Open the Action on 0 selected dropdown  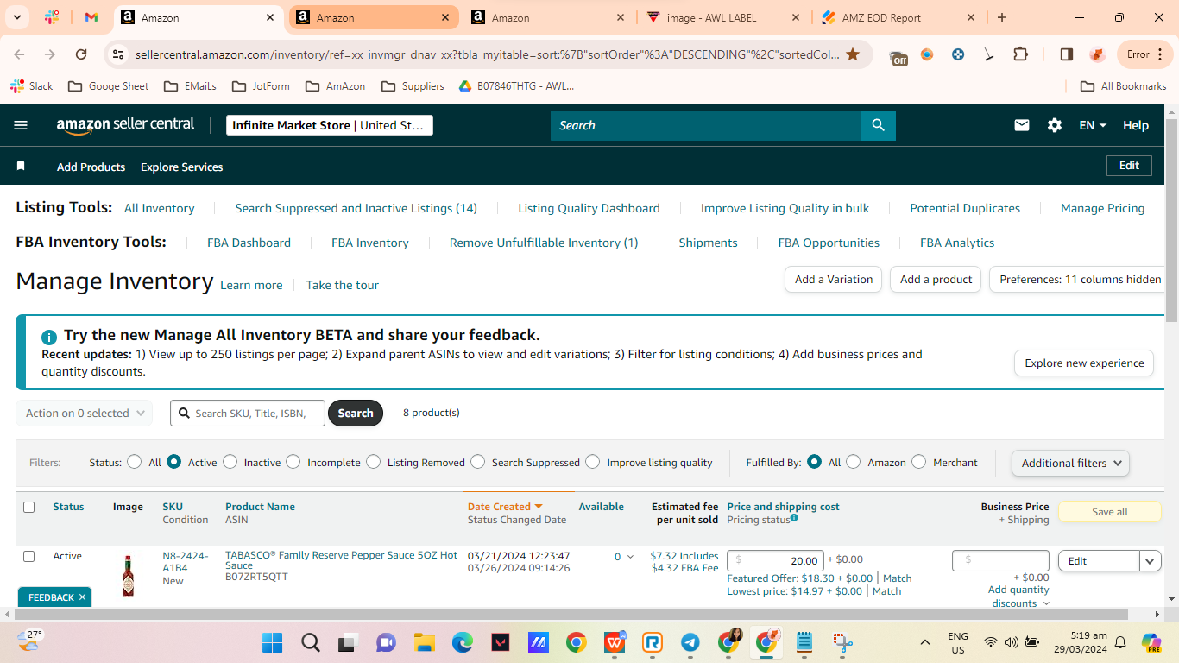click(84, 414)
